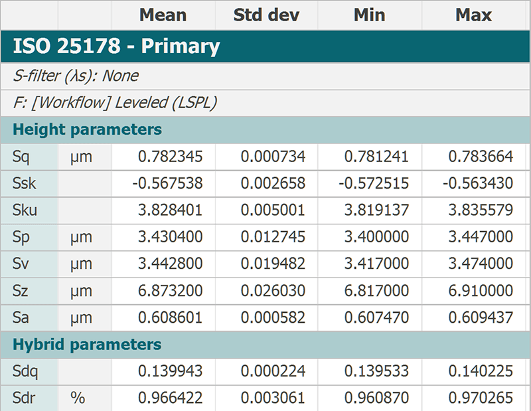
Task: Click the ISO 25178 - Primary title row
Action: pos(265,46)
